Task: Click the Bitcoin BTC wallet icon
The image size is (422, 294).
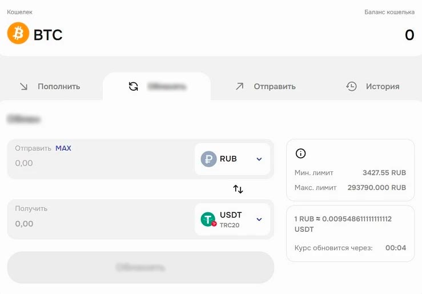Action: (x=18, y=34)
